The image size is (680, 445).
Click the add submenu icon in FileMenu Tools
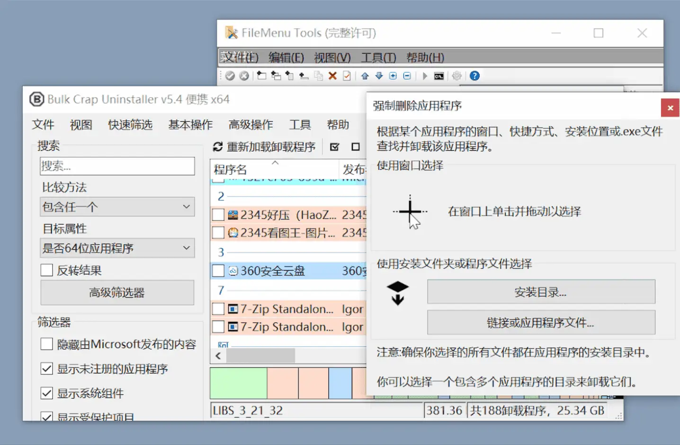point(276,76)
